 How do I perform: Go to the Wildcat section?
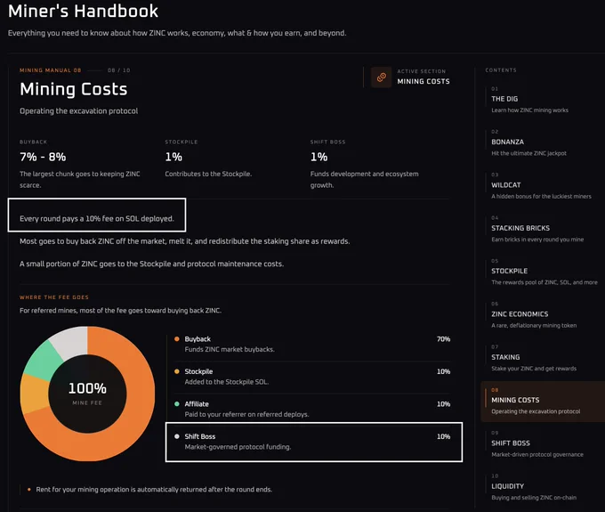[x=540, y=186]
